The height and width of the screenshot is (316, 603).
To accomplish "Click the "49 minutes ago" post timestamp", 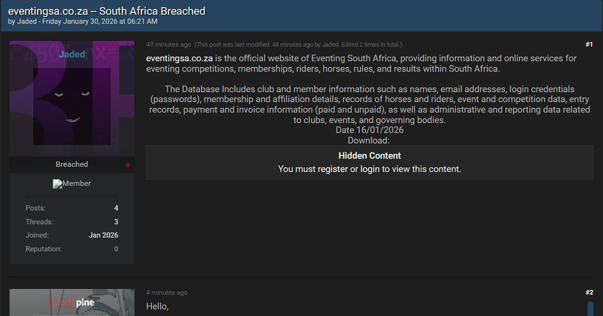I will click(x=169, y=44).
